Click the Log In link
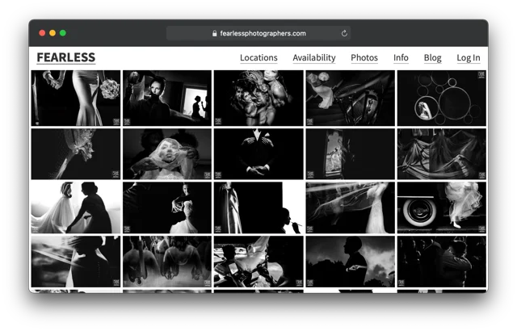This screenshot has width=517, height=331. tap(469, 57)
